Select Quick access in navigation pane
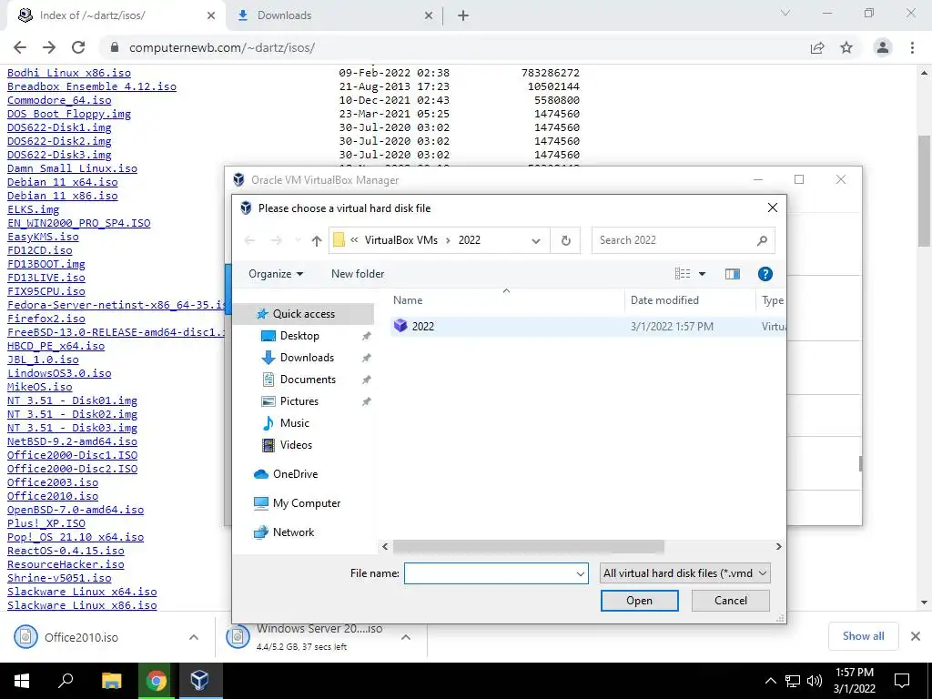The height and width of the screenshot is (699, 932). coord(303,314)
